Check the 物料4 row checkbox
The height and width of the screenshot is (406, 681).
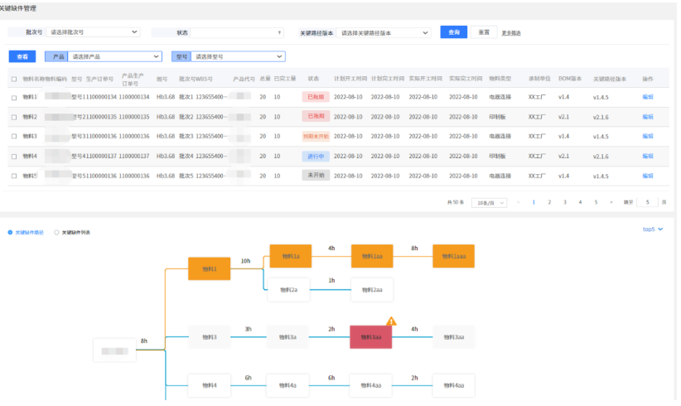point(14,156)
